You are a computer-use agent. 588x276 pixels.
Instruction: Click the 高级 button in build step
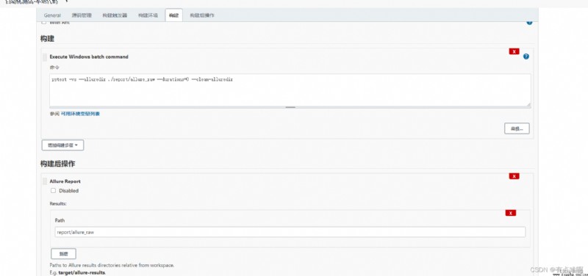click(x=517, y=128)
